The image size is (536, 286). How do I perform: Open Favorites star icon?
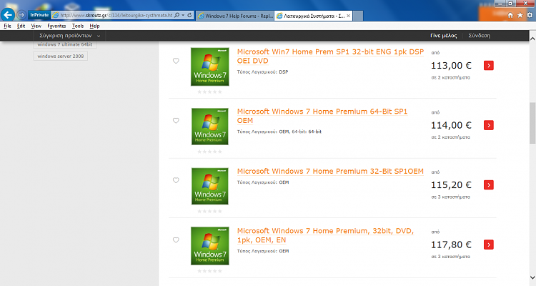point(520,16)
